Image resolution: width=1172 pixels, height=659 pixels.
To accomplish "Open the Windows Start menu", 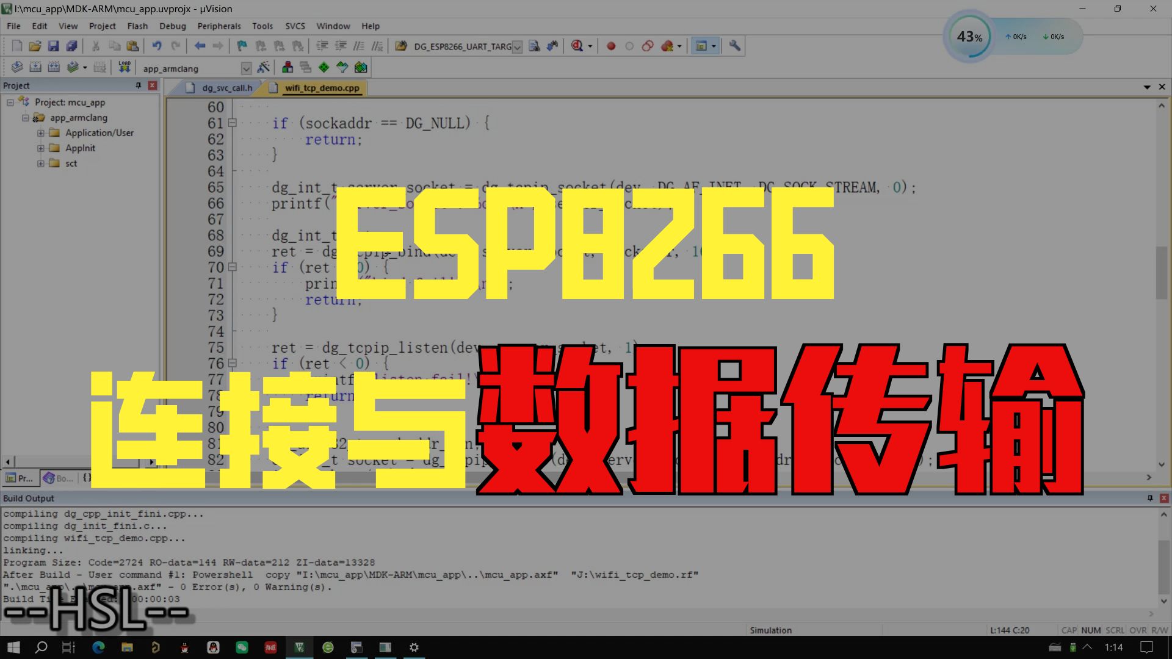I will click(x=13, y=647).
